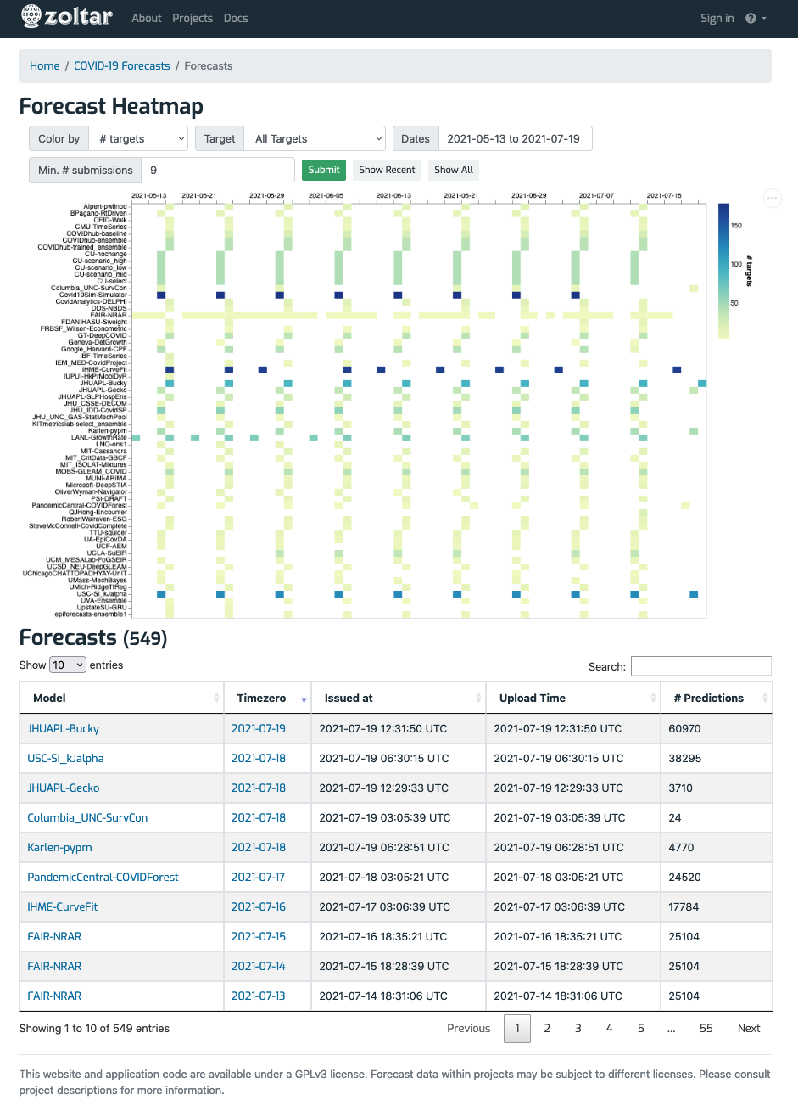The height and width of the screenshot is (1111, 798).
Task: Change the Show entries count dropdown
Action: point(68,665)
